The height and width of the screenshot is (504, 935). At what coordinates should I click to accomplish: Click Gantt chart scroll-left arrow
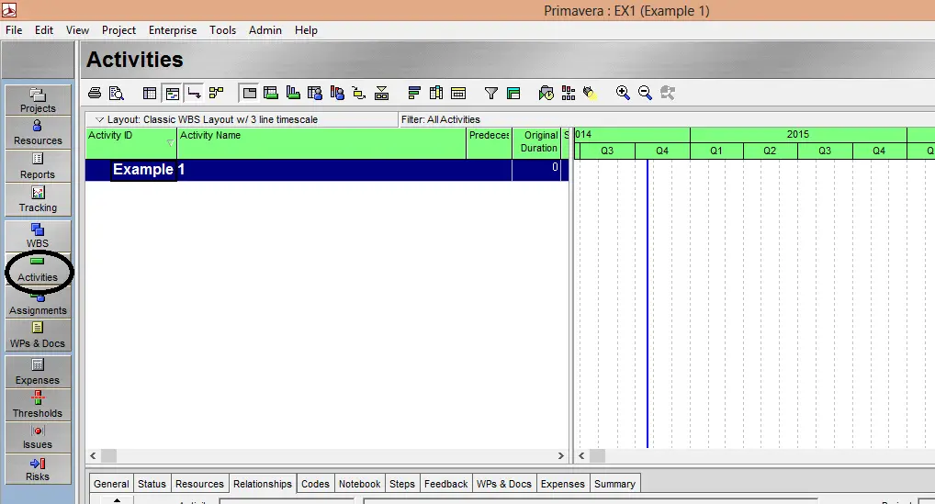tap(582, 455)
